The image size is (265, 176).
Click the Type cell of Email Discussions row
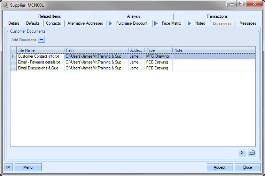pos(158,68)
